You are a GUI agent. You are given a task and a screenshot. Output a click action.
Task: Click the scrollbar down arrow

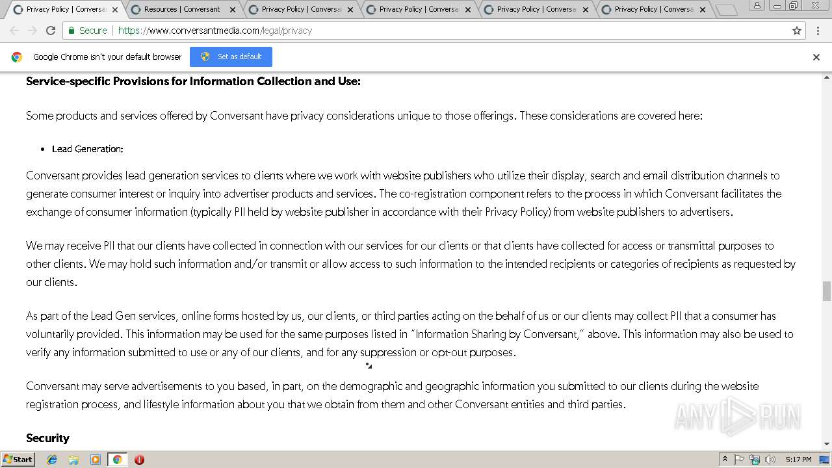pyautogui.click(x=827, y=444)
